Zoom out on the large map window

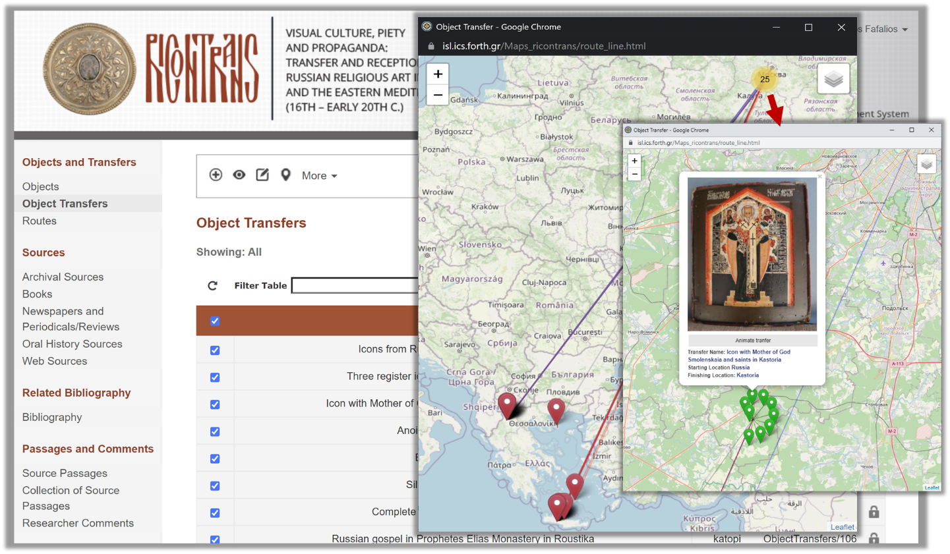pos(438,95)
